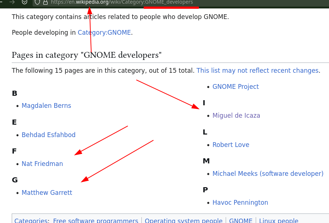329x223 pixels.
Task: Open the Categories link in footer
Action: [x=31, y=220]
